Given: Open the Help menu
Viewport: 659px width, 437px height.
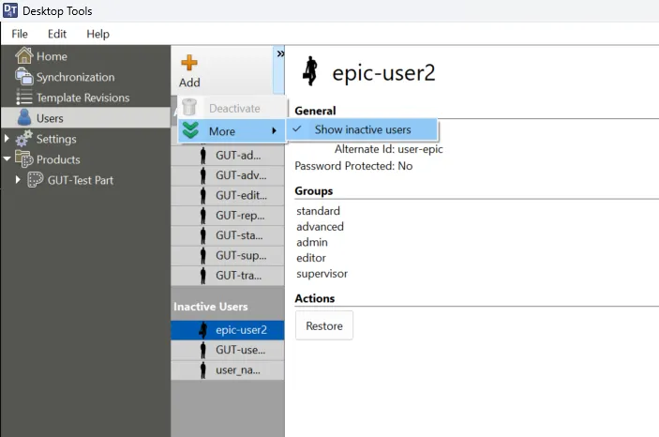Looking at the screenshot, I should click(x=97, y=34).
